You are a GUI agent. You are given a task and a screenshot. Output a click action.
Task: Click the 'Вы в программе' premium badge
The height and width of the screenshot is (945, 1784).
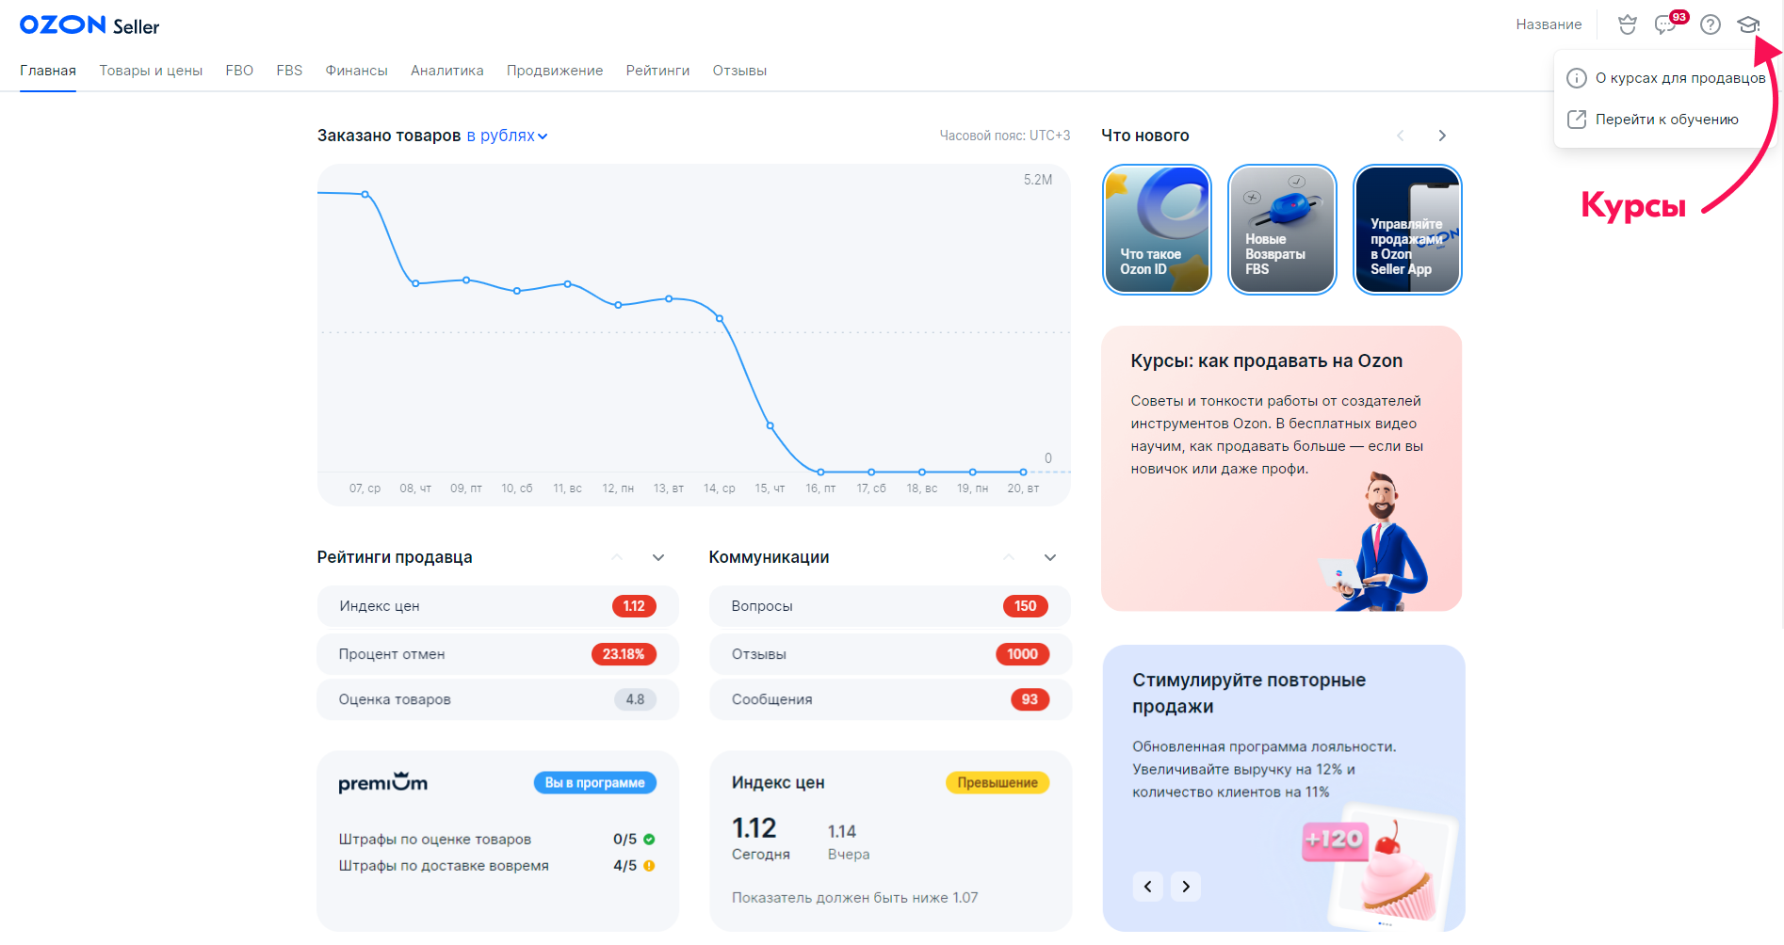(x=595, y=783)
